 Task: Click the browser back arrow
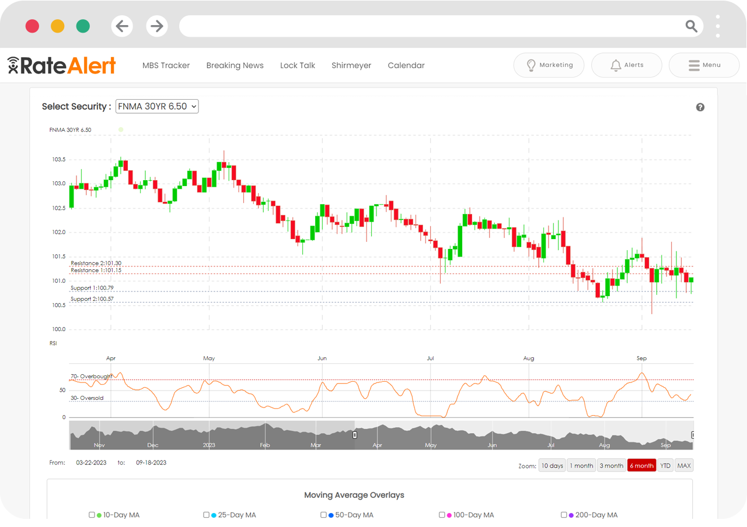pyautogui.click(x=122, y=26)
